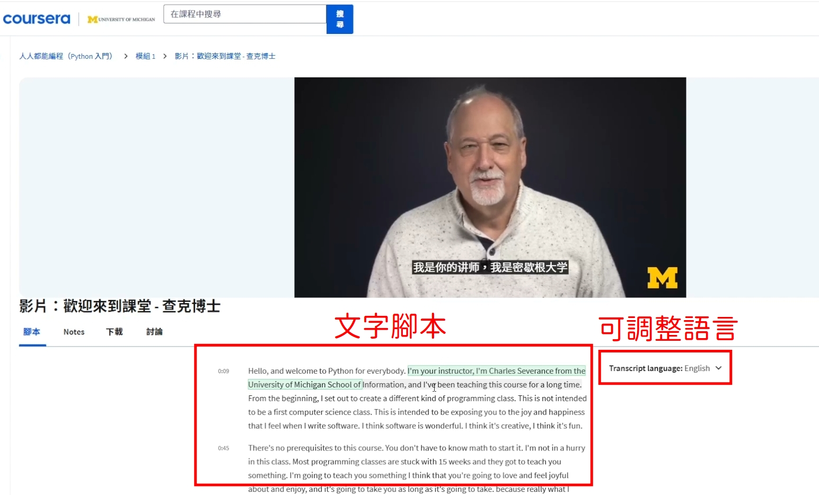Click transcript text "Most programming classes are stuck with 15 weeks"

[381, 462]
